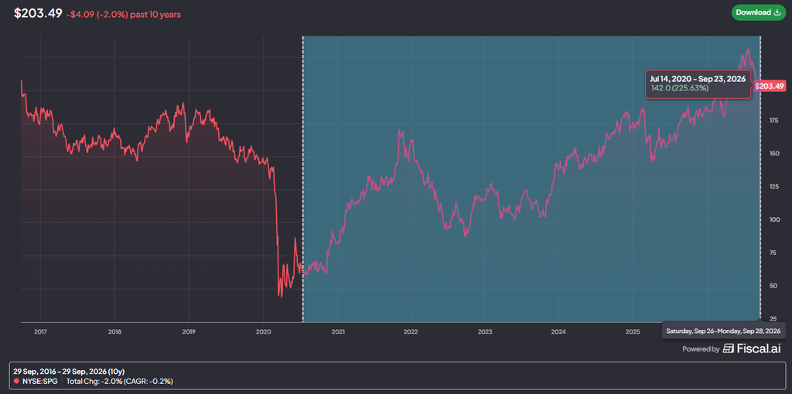Viewport: 792px width, 394px height.
Task: Click the green Download button
Action: tap(759, 12)
